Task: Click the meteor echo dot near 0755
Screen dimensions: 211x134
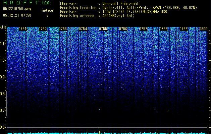Action: click(x=99, y=110)
